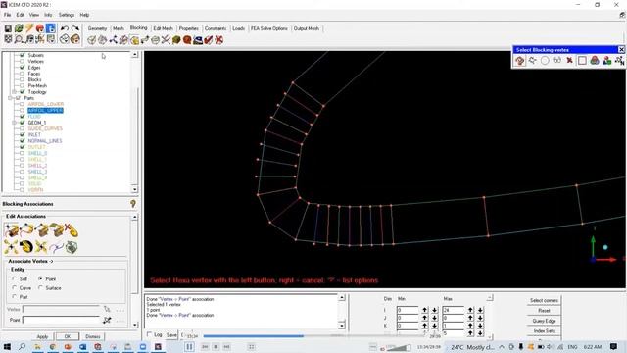The width and height of the screenshot is (627, 353).
Task: Uncheck the Edges checkbox in tree
Action: tap(22, 68)
